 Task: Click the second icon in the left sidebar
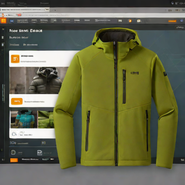coord(3,37)
